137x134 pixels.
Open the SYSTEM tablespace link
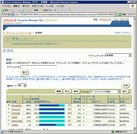pyautogui.click(x=16, y=113)
